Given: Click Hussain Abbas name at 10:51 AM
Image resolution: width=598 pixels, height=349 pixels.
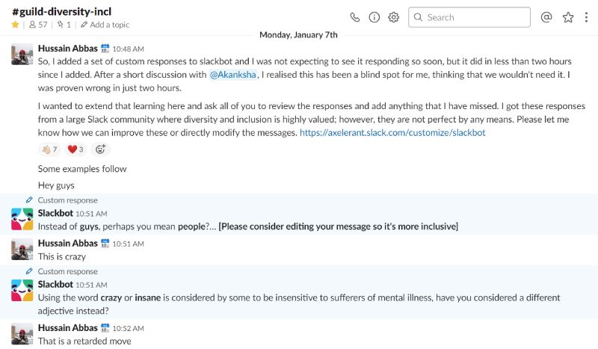Looking at the screenshot, I should pos(68,244).
